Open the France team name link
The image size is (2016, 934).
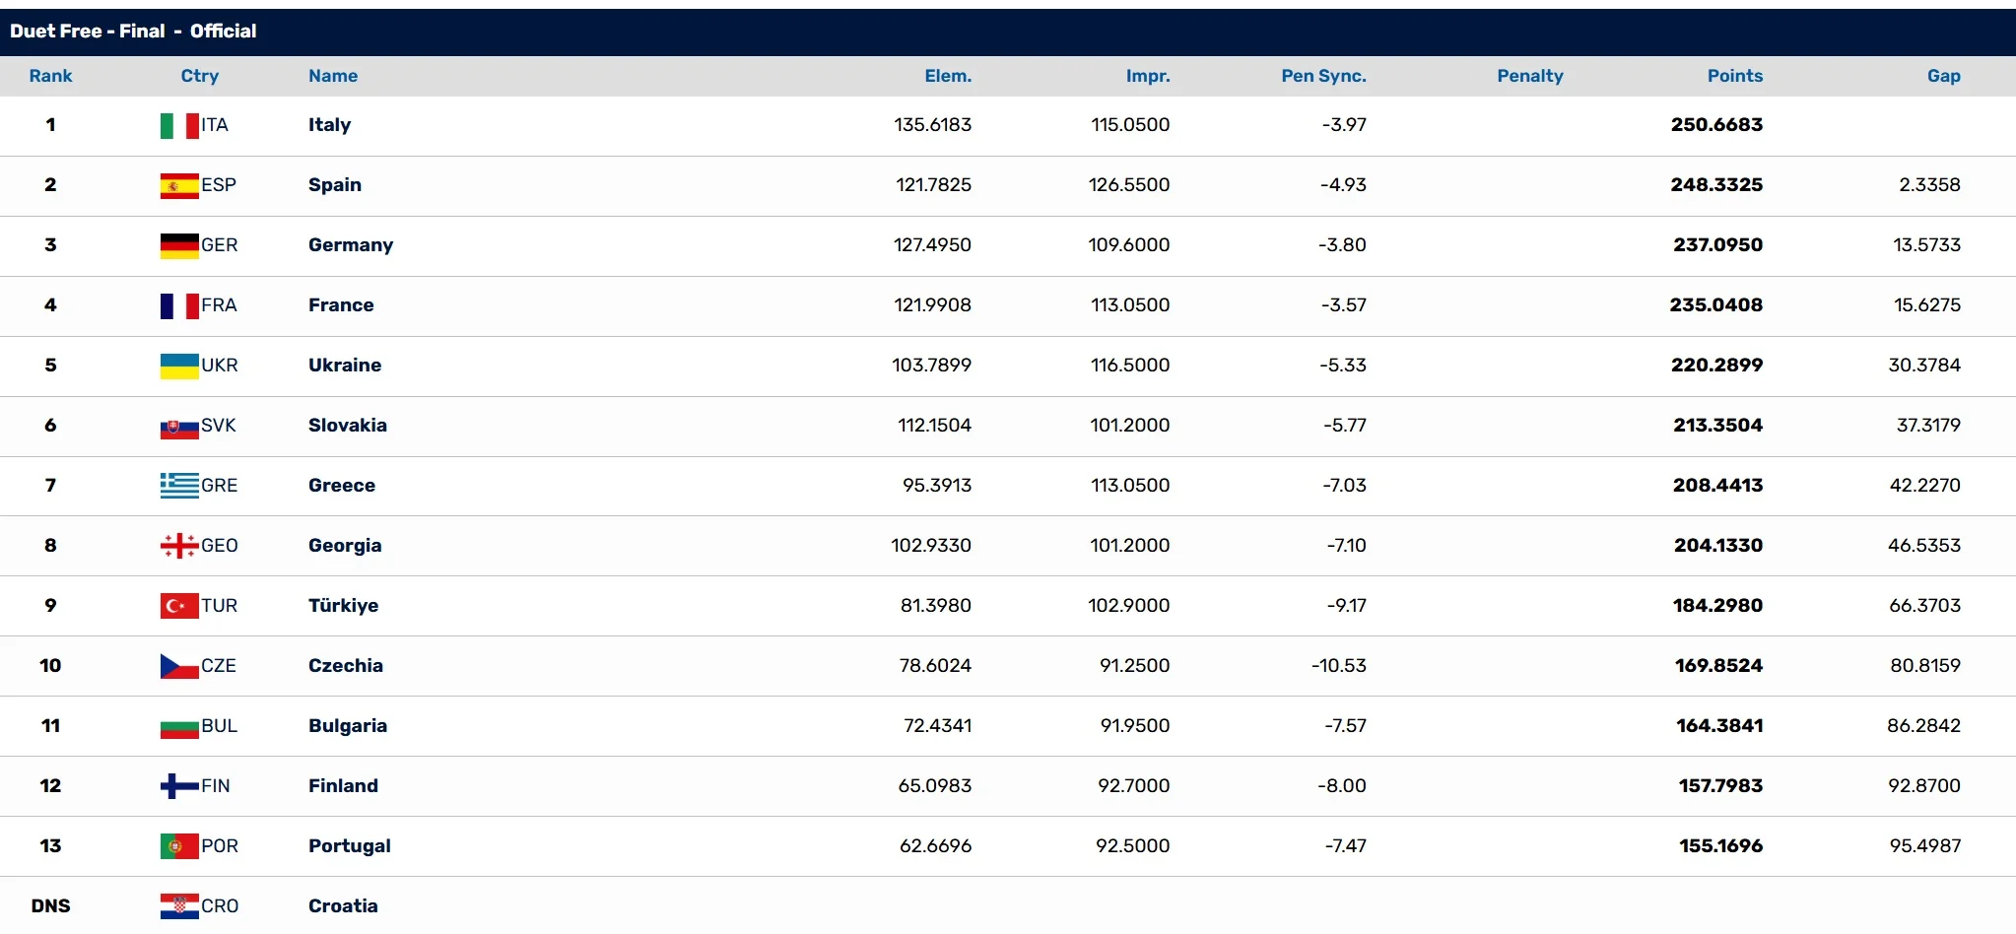[x=341, y=305]
